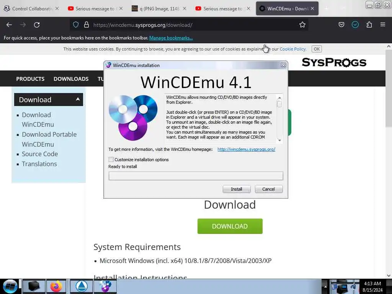The width and height of the screenshot is (392, 294).
Task: Click Cancel in the installer
Action: point(269,189)
